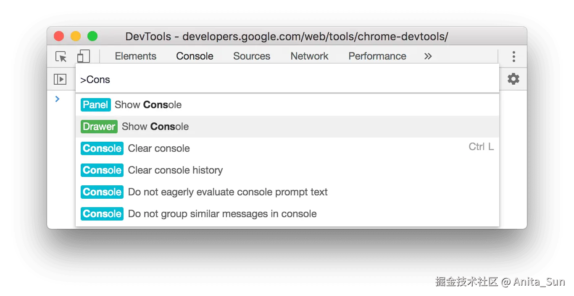Open the Sources tab
This screenshot has width=574, height=296.
[252, 56]
